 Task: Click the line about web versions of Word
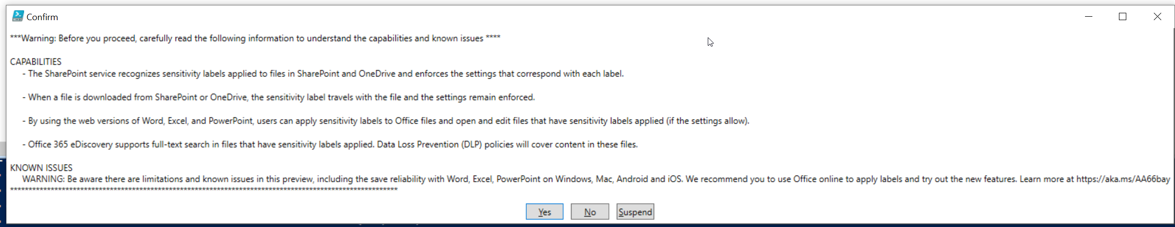coord(386,121)
